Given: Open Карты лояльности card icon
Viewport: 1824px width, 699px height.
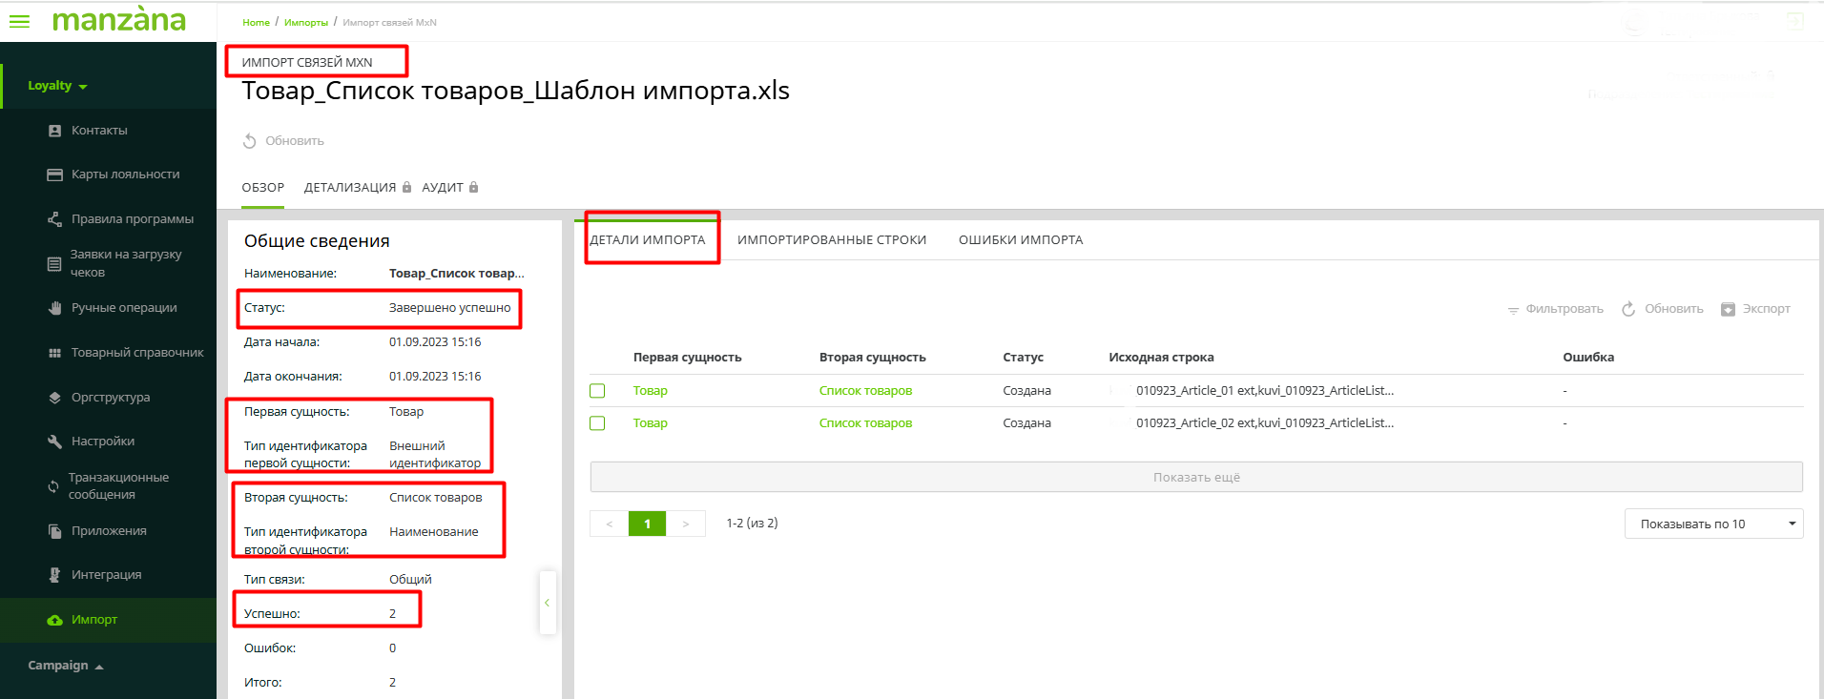Looking at the screenshot, I should [54, 175].
